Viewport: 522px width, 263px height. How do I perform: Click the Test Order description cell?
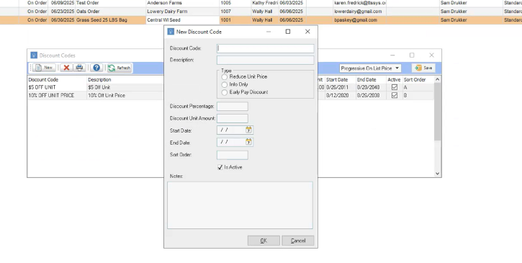(x=111, y=3)
